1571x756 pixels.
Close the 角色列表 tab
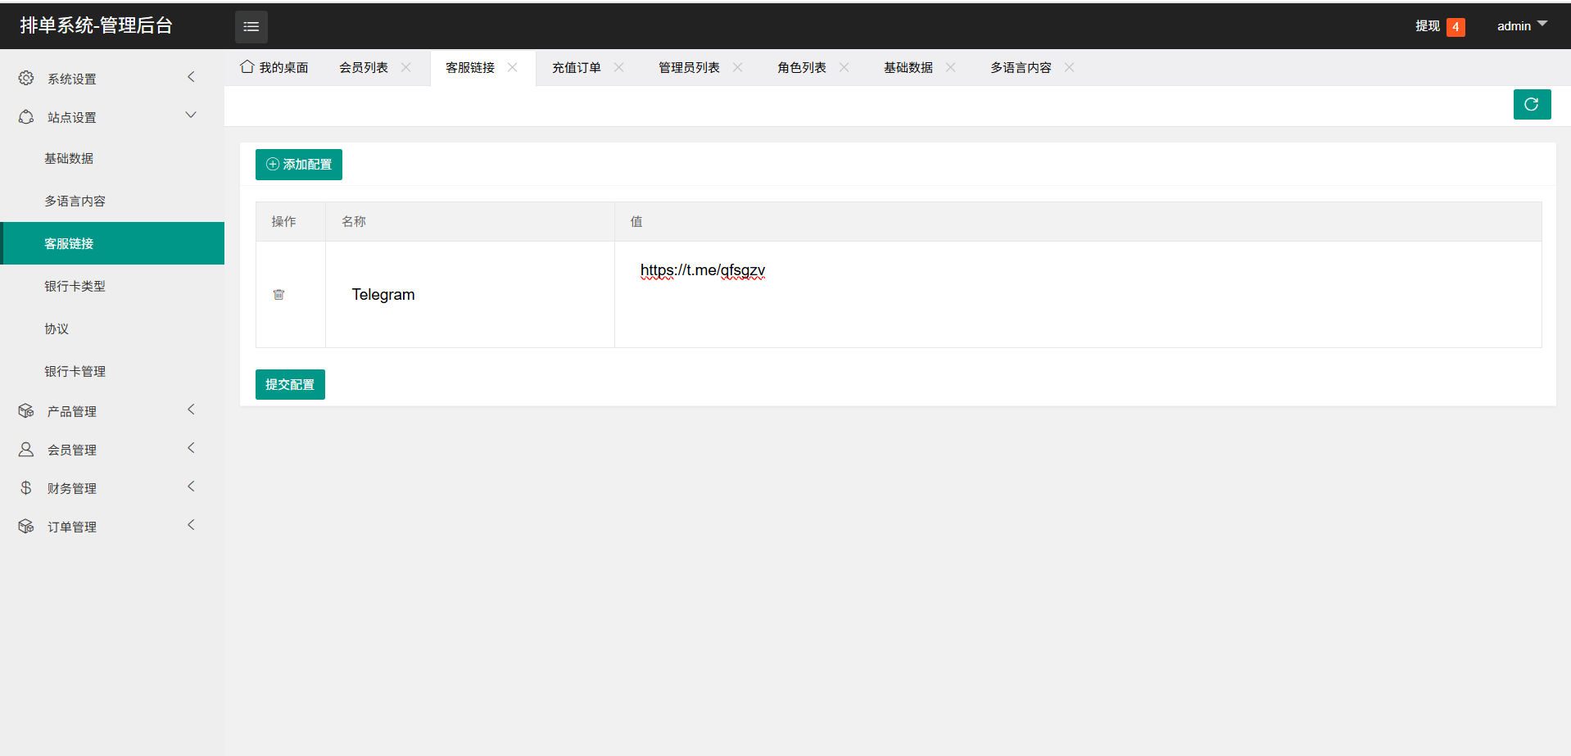[844, 67]
